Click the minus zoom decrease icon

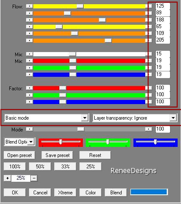pos(34,178)
